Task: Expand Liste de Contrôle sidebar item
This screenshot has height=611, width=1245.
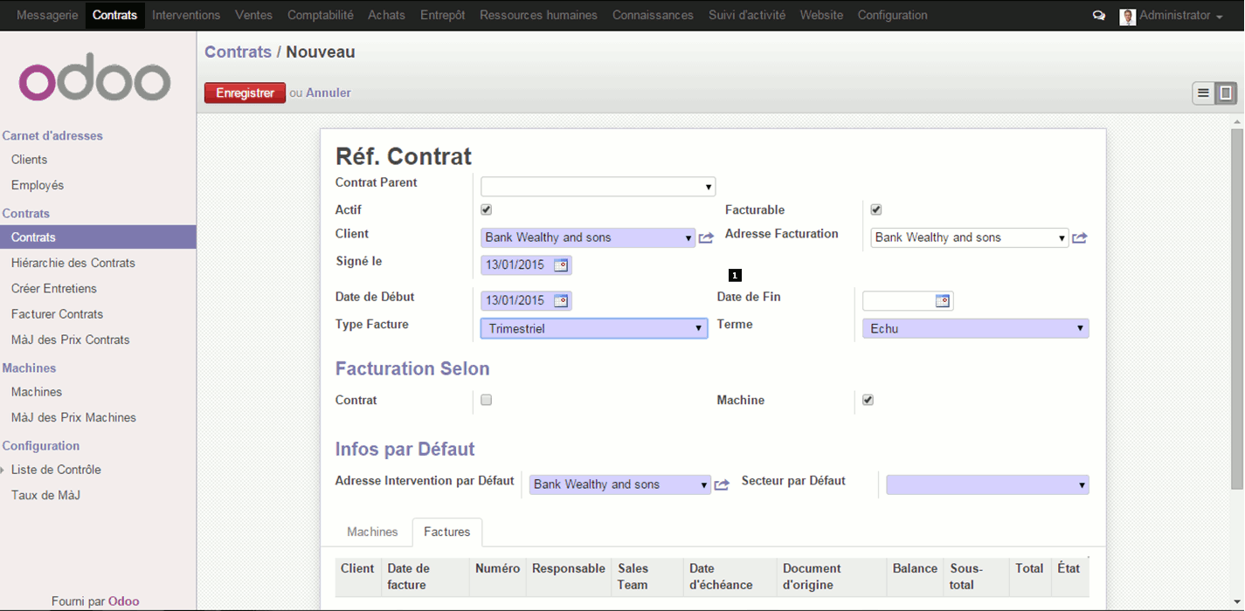Action: tap(56, 470)
